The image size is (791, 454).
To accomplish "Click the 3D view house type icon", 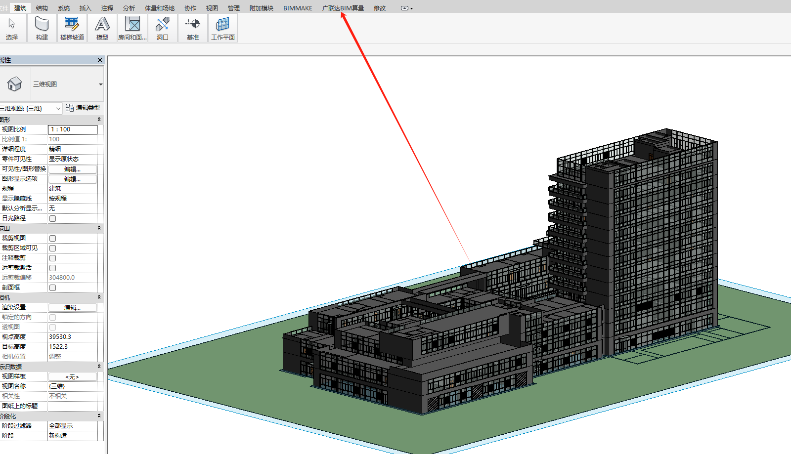I will (x=15, y=84).
